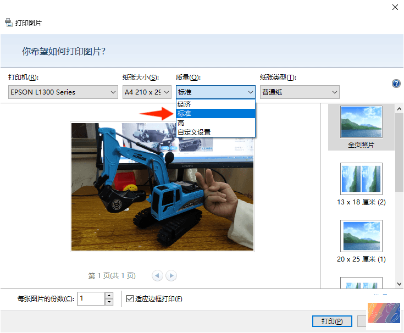Collapse the 质量 quality combo box
The image size is (404, 333).
[x=215, y=92]
